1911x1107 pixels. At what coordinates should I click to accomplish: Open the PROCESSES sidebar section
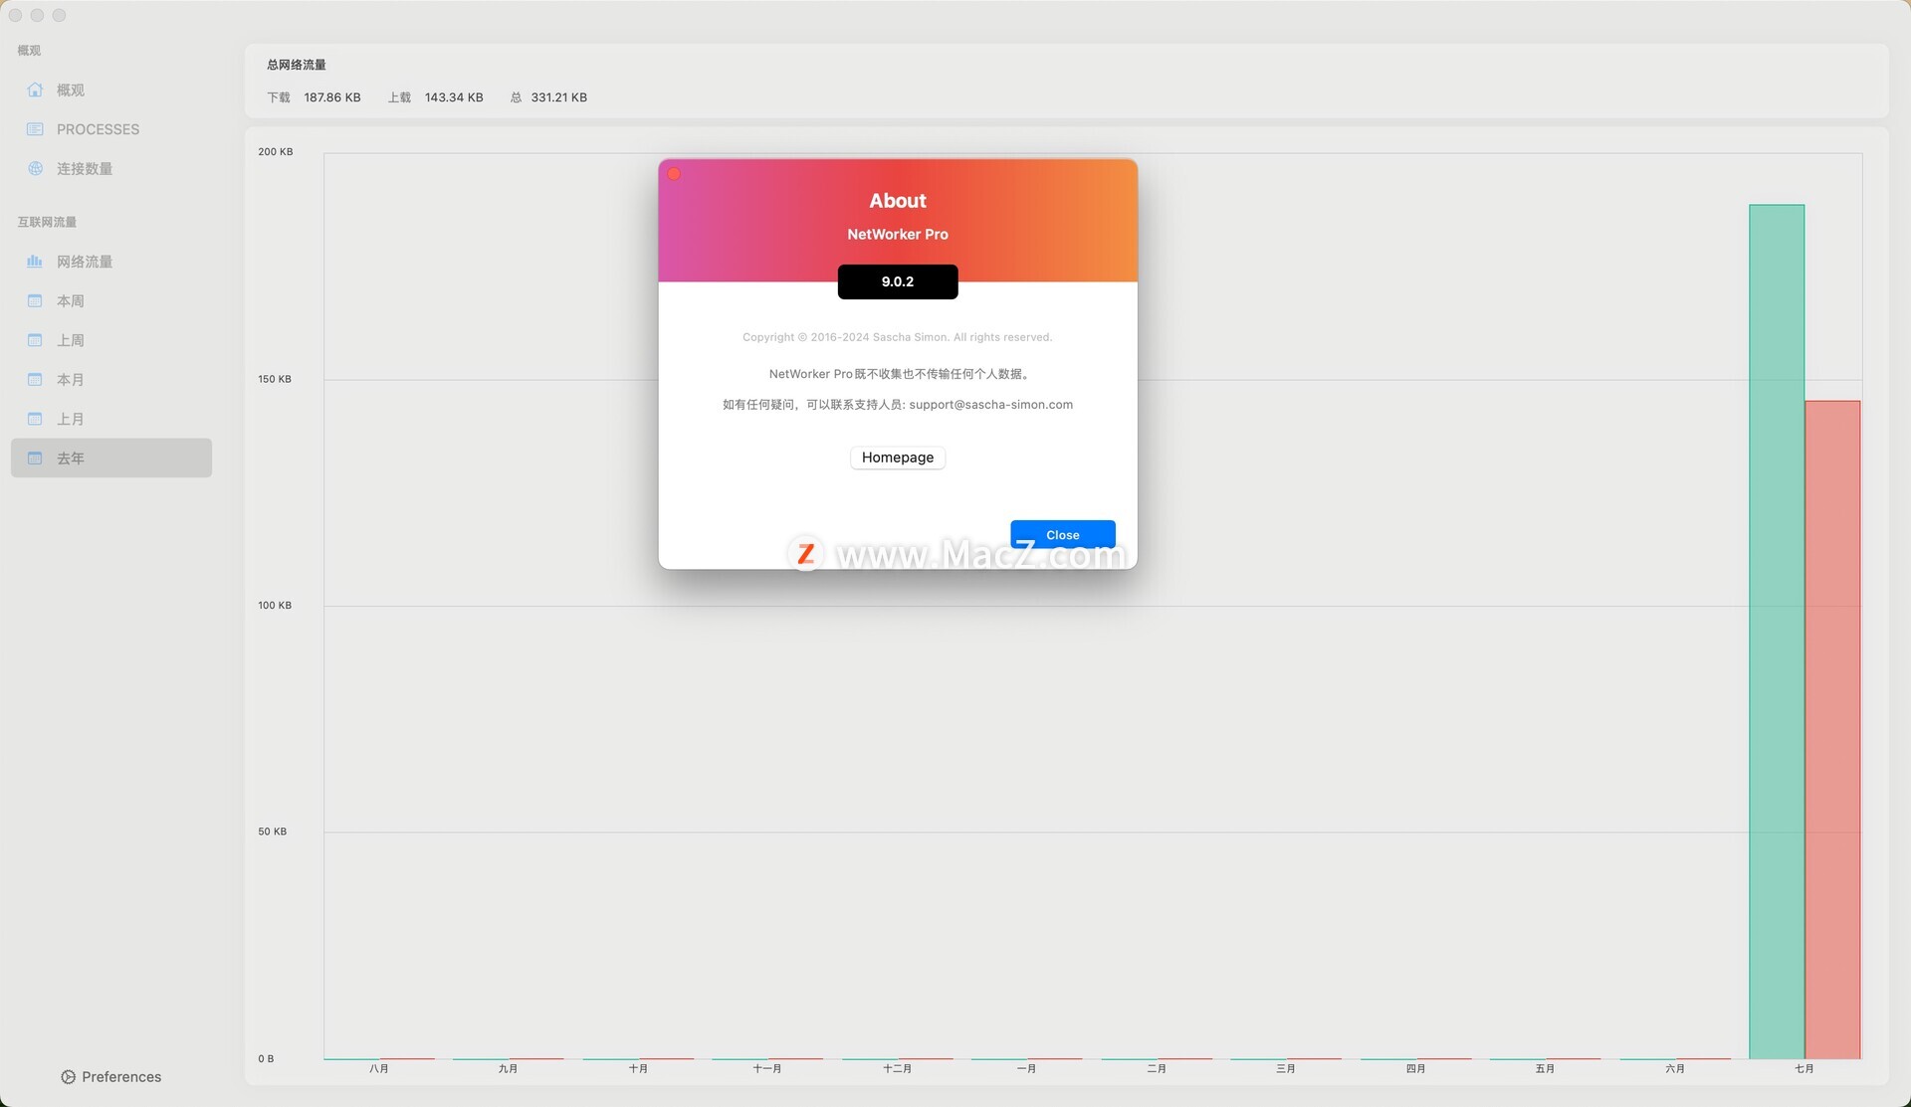click(x=110, y=129)
